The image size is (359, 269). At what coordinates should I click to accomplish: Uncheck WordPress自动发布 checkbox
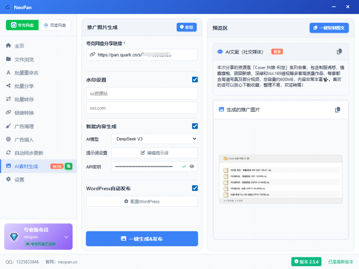coord(195,188)
